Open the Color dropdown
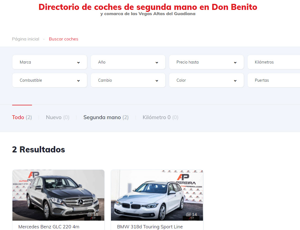The width and height of the screenshot is (300, 230). tap(206, 80)
